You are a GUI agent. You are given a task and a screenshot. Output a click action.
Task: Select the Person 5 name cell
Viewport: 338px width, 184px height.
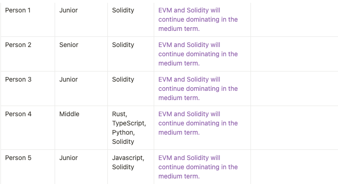click(x=28, y=167)
